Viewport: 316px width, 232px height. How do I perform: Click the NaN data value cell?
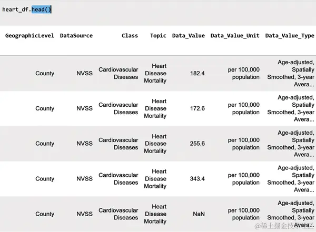tap(199, 214)
